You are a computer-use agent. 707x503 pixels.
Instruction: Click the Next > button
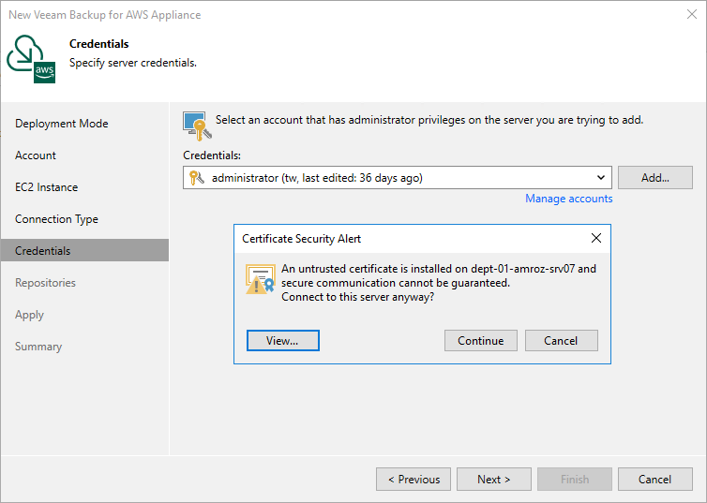[x=494, y=480]
